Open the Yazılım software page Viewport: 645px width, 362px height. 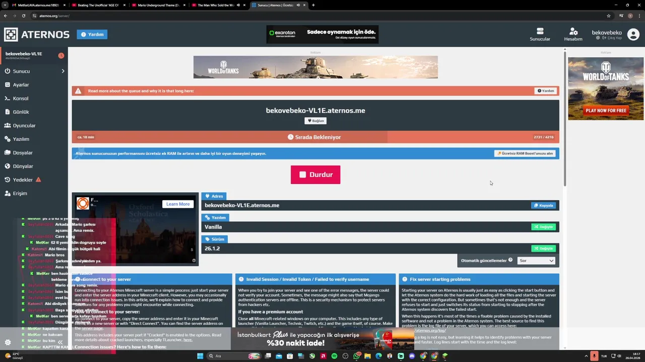click(x=21, y=139)
